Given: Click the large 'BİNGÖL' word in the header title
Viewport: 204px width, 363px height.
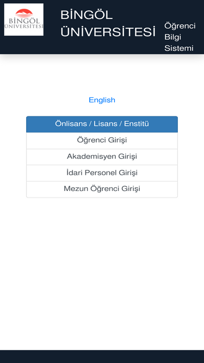Looking at the screenshot, I should pos(86,15).
